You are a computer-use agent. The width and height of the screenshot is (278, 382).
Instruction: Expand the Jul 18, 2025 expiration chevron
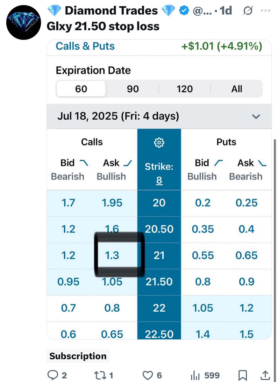pyautogui.click(x=256, y=117)
